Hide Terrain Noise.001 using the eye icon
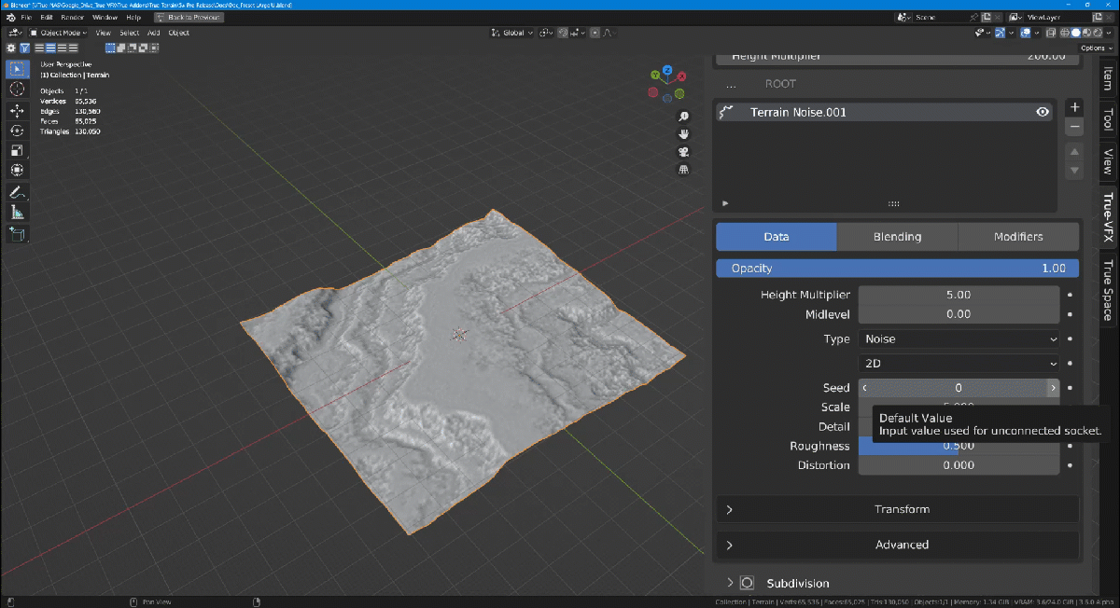The height and width of the screenshot is (608, 1120). click(x=1043, y=112)
